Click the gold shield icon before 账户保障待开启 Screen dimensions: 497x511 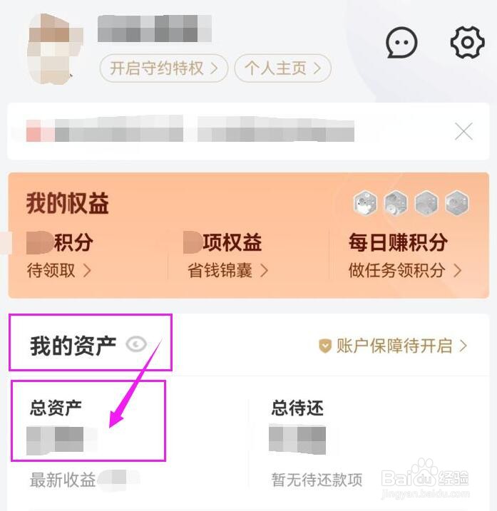pos(325,346)
